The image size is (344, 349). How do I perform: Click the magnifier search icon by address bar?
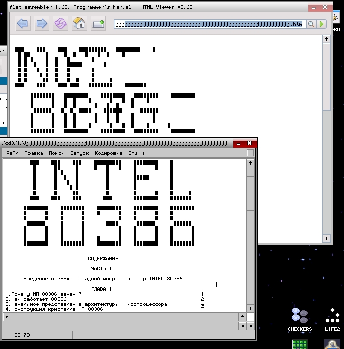coord(311,24)
